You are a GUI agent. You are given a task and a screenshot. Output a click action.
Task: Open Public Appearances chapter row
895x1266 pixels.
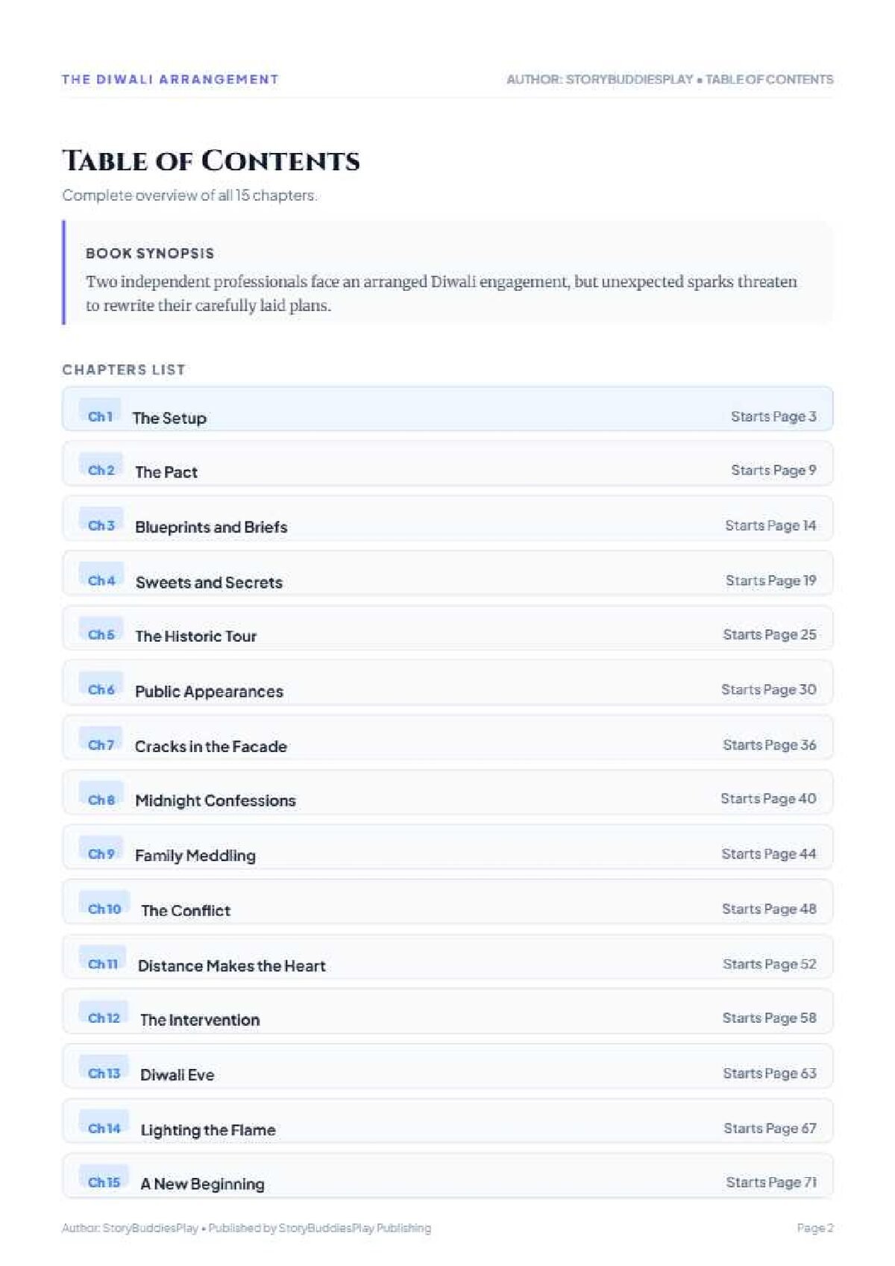(x=447, y=683)
